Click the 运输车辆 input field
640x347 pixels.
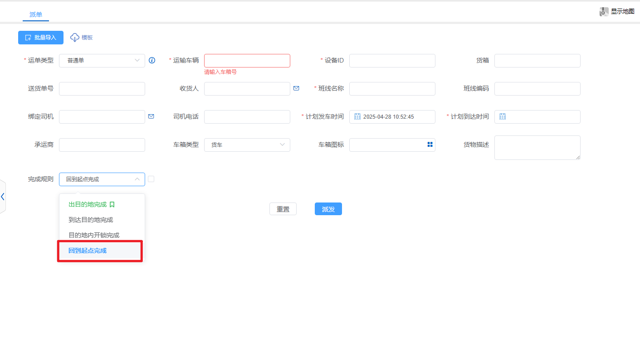tap(247, 61)
